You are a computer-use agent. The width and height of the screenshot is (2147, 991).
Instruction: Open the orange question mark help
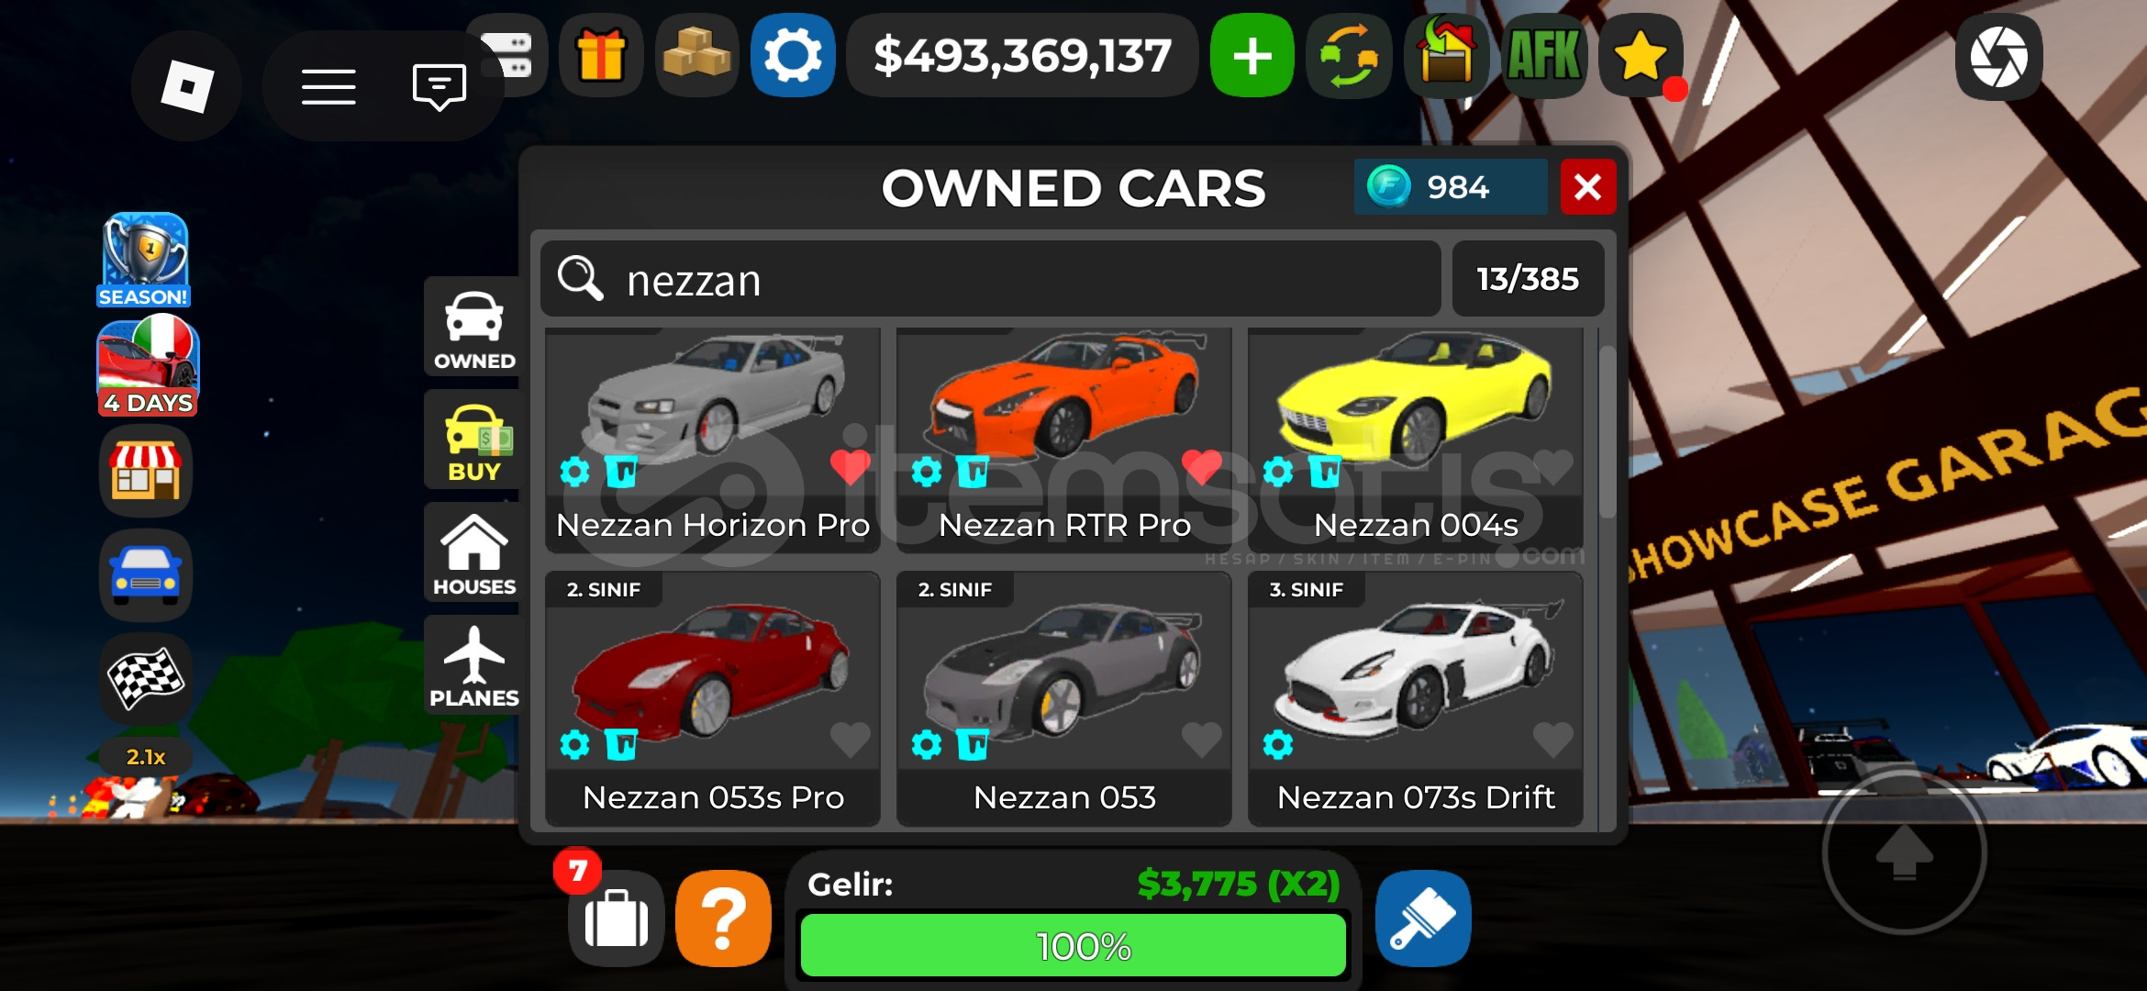point(724,919)
